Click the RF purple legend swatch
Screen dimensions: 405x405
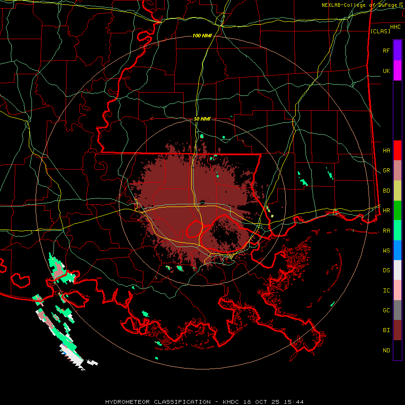[397, 50]
